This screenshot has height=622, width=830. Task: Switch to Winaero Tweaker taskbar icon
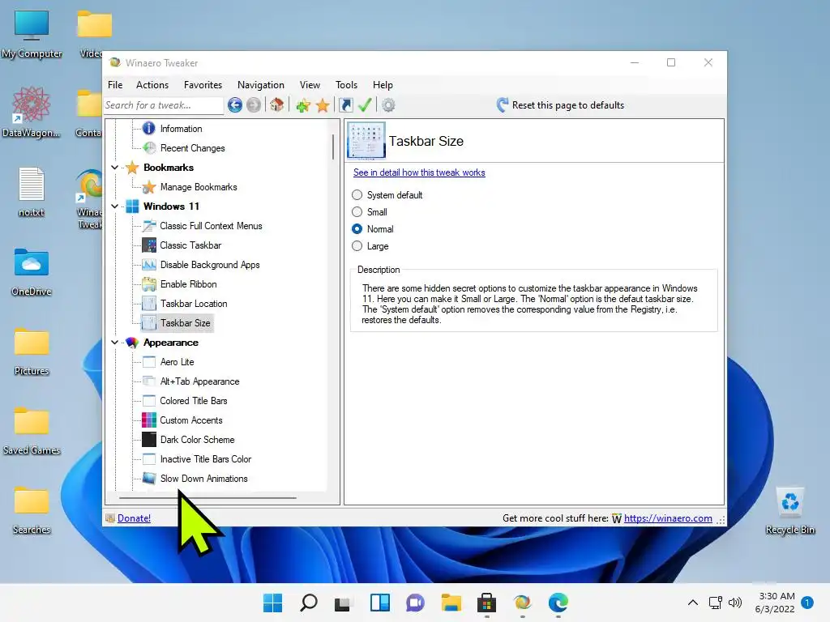[523, 603]
